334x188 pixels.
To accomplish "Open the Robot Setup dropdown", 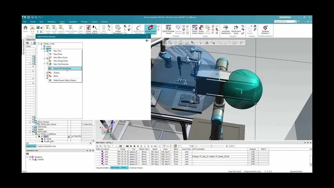I will coord(201,30).
